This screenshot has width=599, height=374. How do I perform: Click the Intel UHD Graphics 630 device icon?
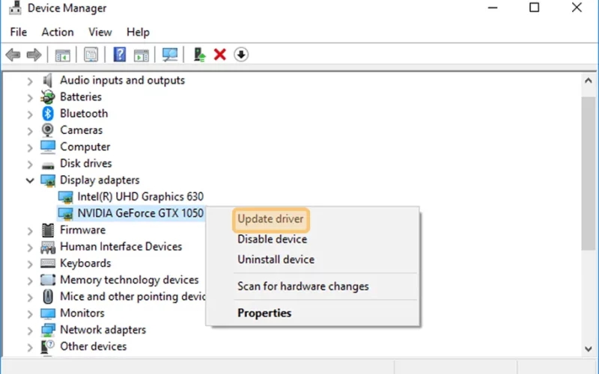pos(65,197)
